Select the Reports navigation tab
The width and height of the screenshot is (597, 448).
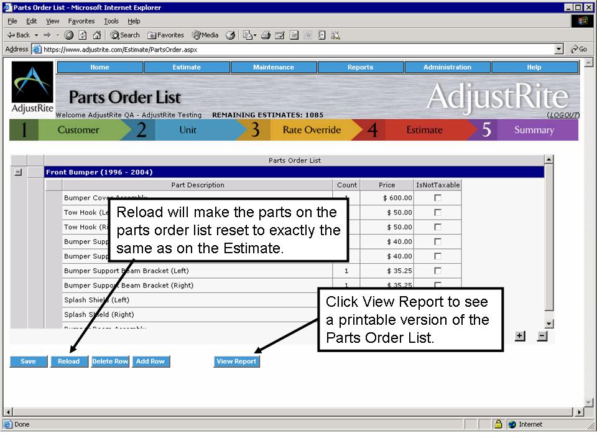tap(360, 67)
